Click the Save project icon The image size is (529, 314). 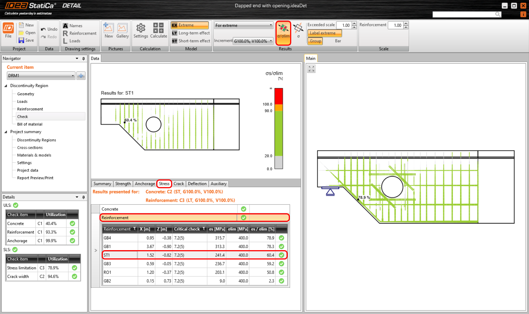coord(21,40)
